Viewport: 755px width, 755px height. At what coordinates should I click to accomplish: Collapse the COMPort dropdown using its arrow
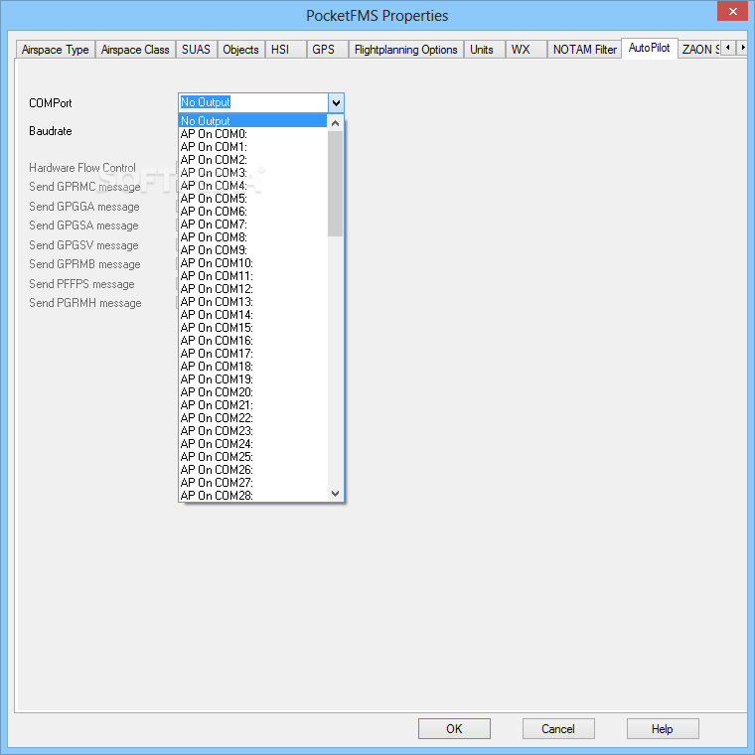tap(336, 102)
